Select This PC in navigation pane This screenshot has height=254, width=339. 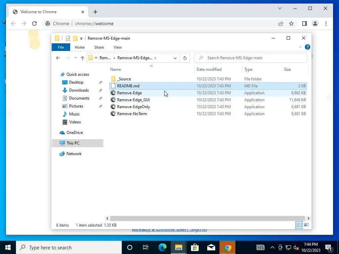coord(77,143)
